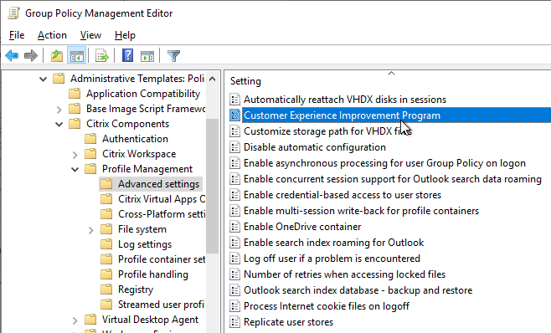
Task: Collapse the Profile Management node
Action: click(75, 170)
